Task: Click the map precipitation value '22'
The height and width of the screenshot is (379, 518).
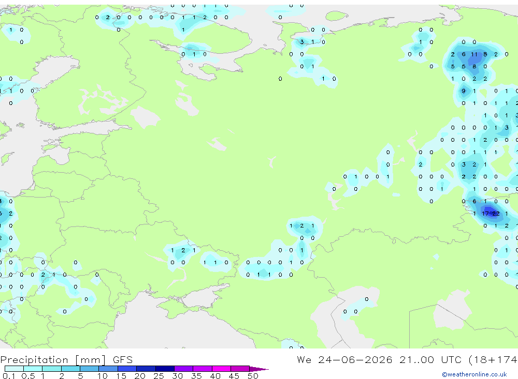Action: (496, 214)
